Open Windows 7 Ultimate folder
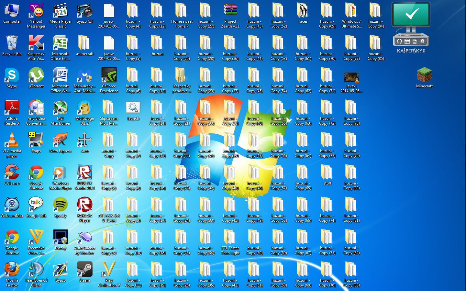The image size is (466, 291). (352, 16)
